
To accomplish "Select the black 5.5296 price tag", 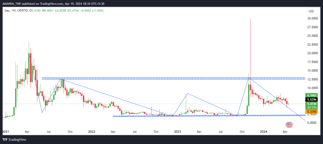I will point(312,99).
